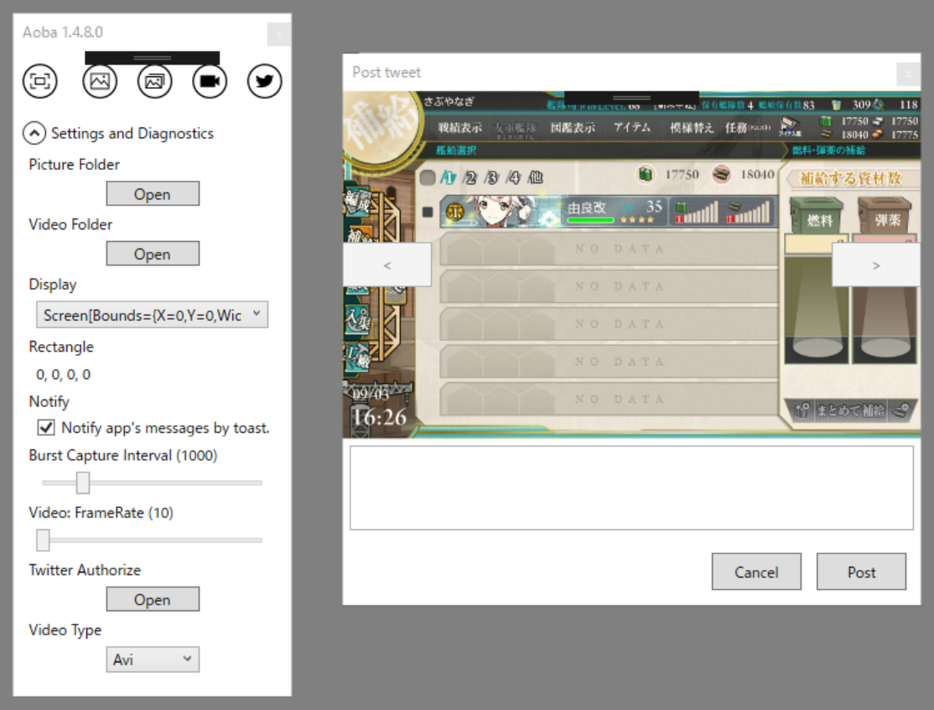Open the Video Type Avi dropdown
Viewport: 934px width, 710px height.
(152, 659)
